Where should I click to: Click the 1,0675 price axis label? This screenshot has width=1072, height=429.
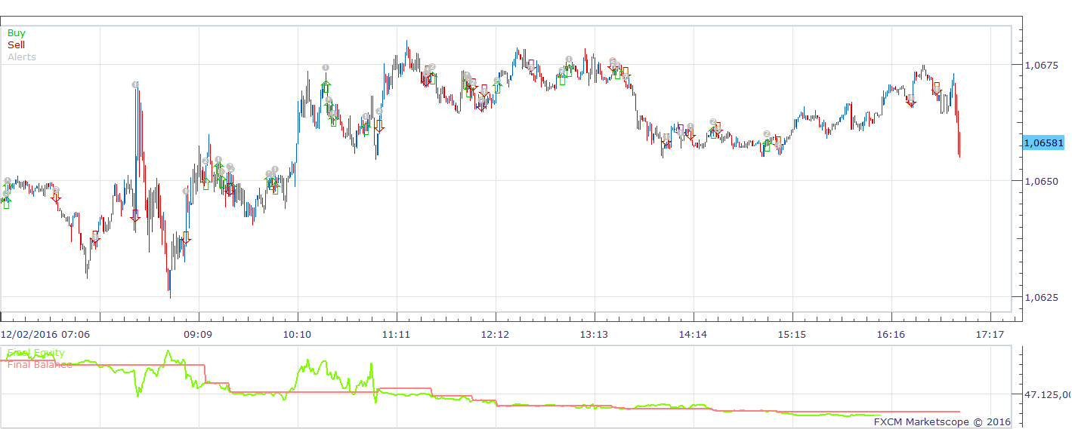(x=1040, y=66)
